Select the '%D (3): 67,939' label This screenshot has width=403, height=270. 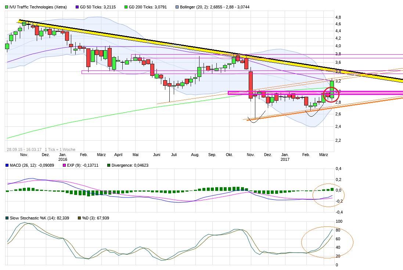tap(96, 218)
